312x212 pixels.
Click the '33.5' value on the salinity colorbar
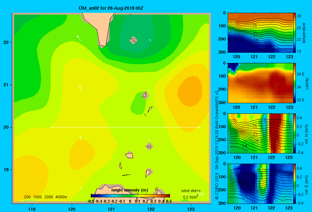pos(300,100)
